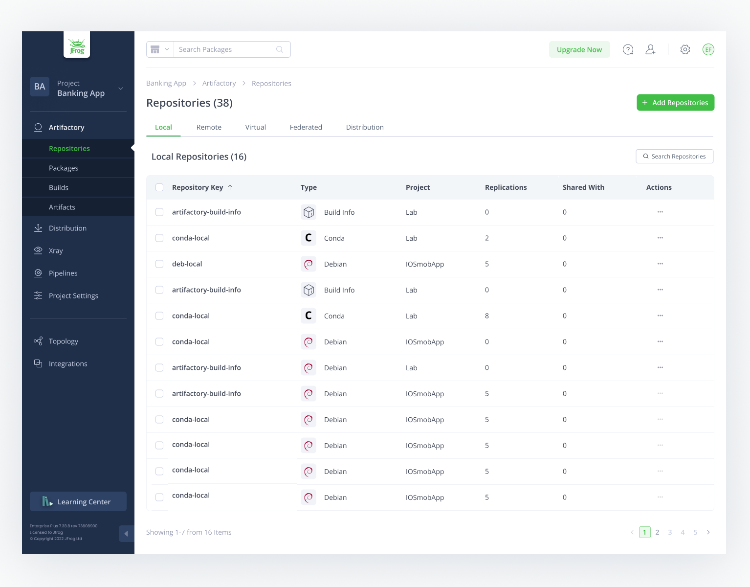
Task: Click the Add Repositories button
Action: click(675, 103)
